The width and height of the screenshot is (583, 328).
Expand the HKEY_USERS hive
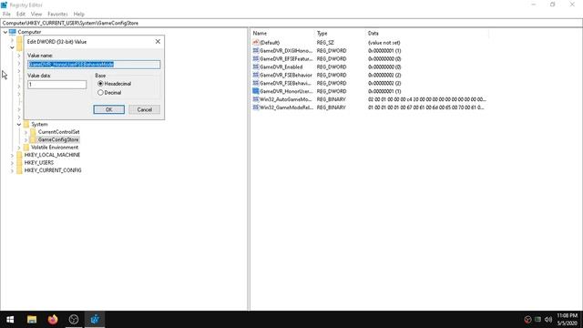pos(12,163)
